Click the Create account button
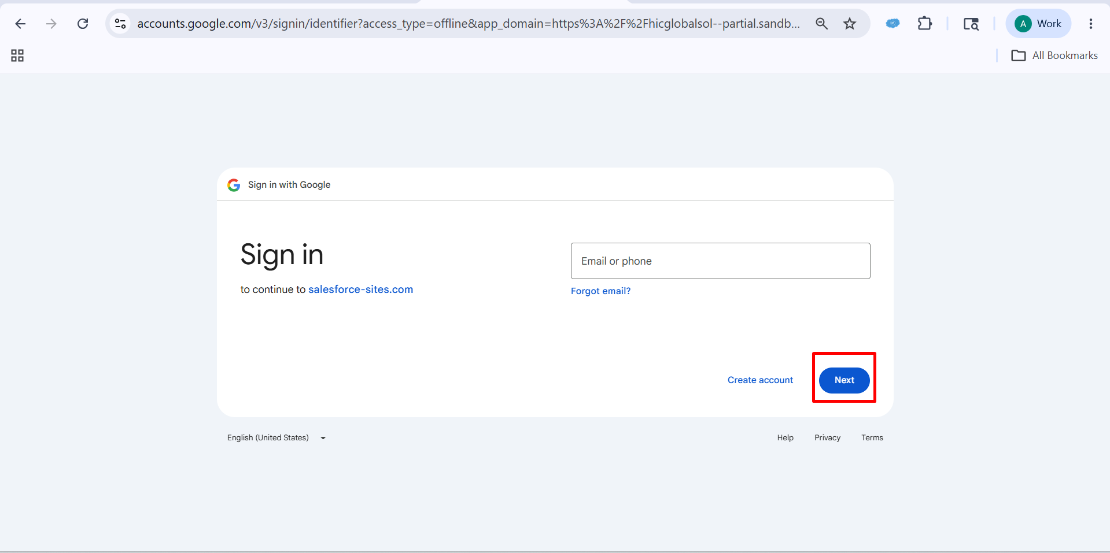Viewport: 1110px width, 553px height. point(760,380)
